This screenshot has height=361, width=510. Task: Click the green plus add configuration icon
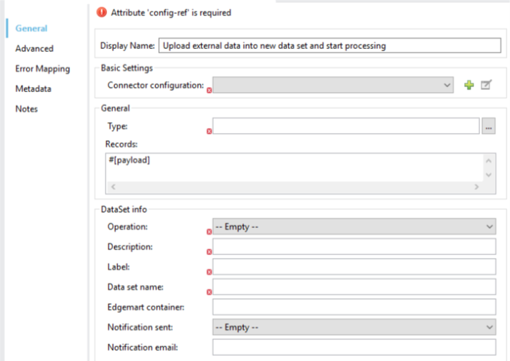(469, 85)
